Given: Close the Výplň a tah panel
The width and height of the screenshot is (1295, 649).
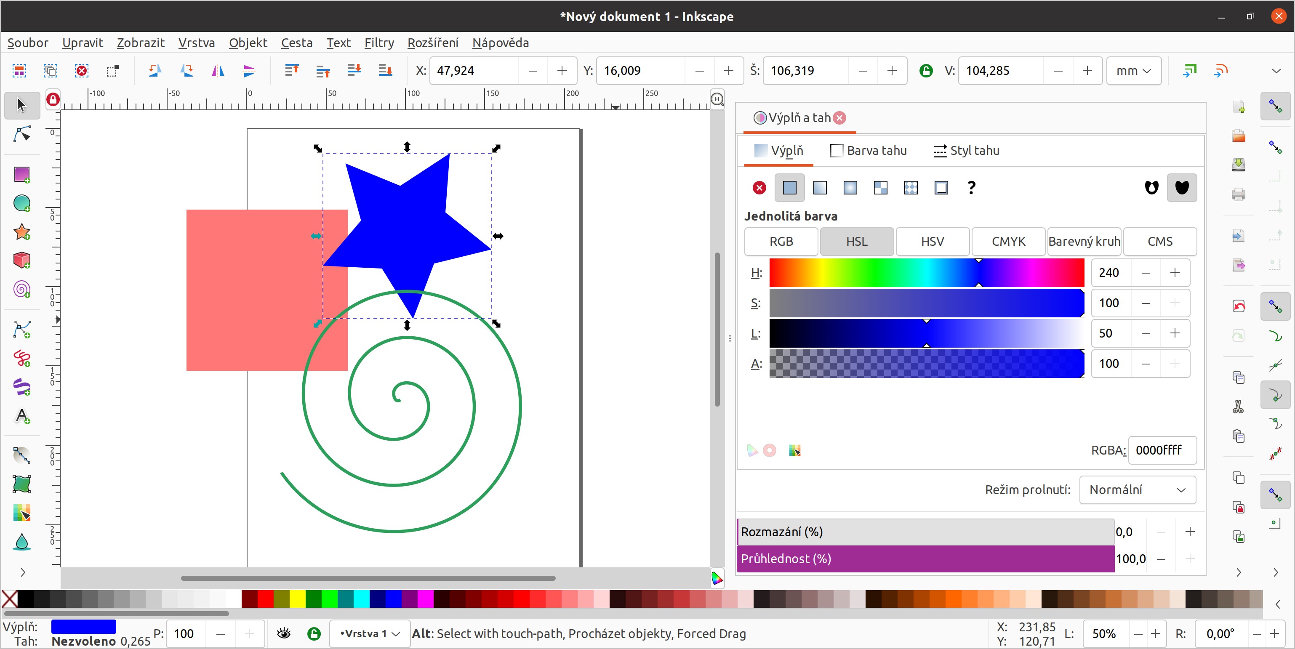Looking at the screenshot, I should point(839,117).
